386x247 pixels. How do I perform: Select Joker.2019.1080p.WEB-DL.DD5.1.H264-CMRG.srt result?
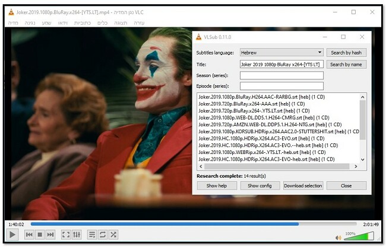[264, 118]
